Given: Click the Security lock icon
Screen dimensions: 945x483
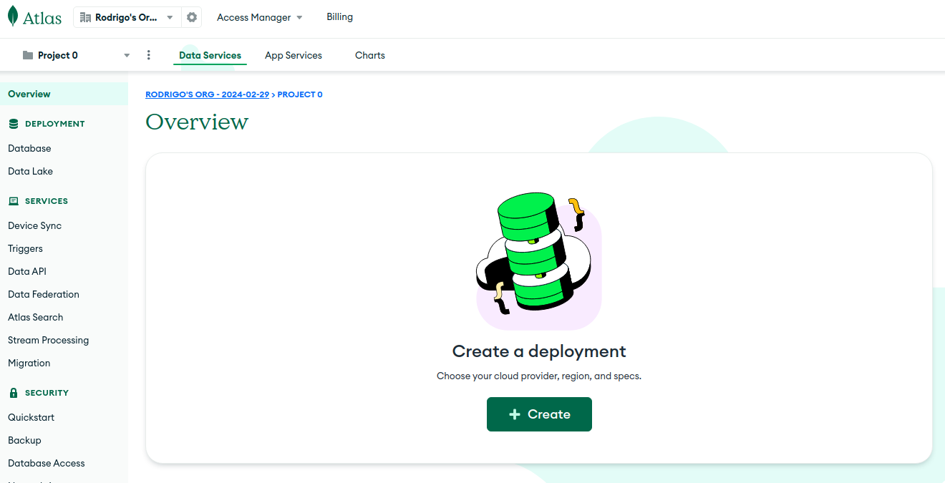Looking at the screenshot, I should tap(14, 393).
